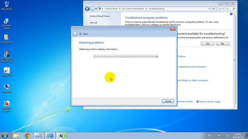Cancel the Aero troubleshooter
Image resolution: width=248 pixels, height=139 pixels.
tap(168, 101)
